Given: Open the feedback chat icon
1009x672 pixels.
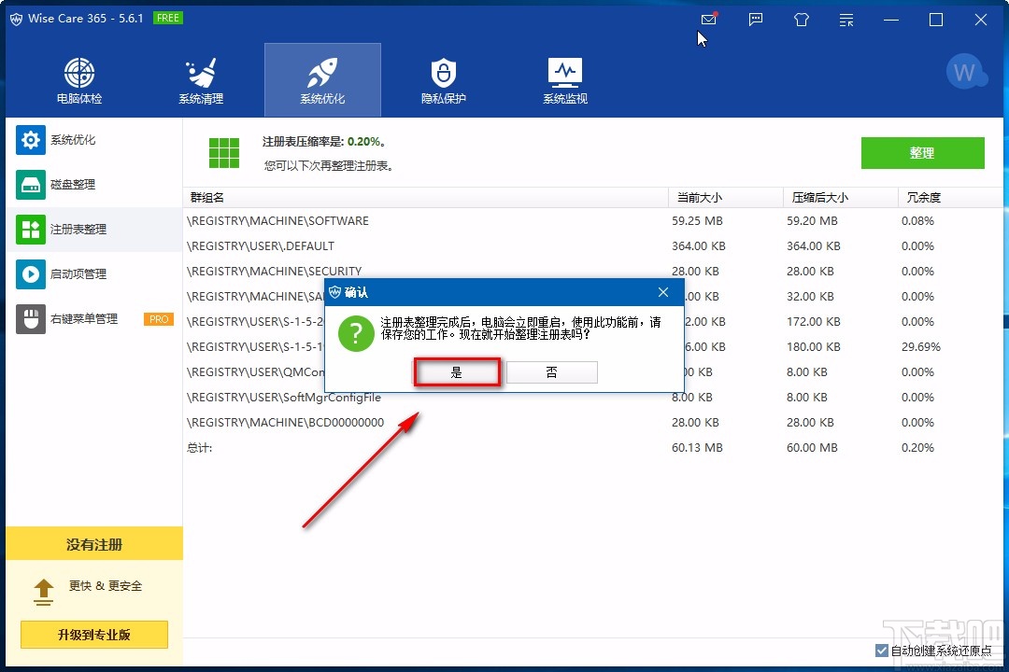Looking at the screenshot, I should click(756, 20).
